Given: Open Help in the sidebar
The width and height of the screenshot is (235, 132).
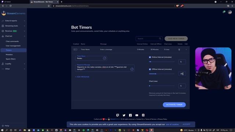Looking at the screenshot, I should click(x=6, y=126).
